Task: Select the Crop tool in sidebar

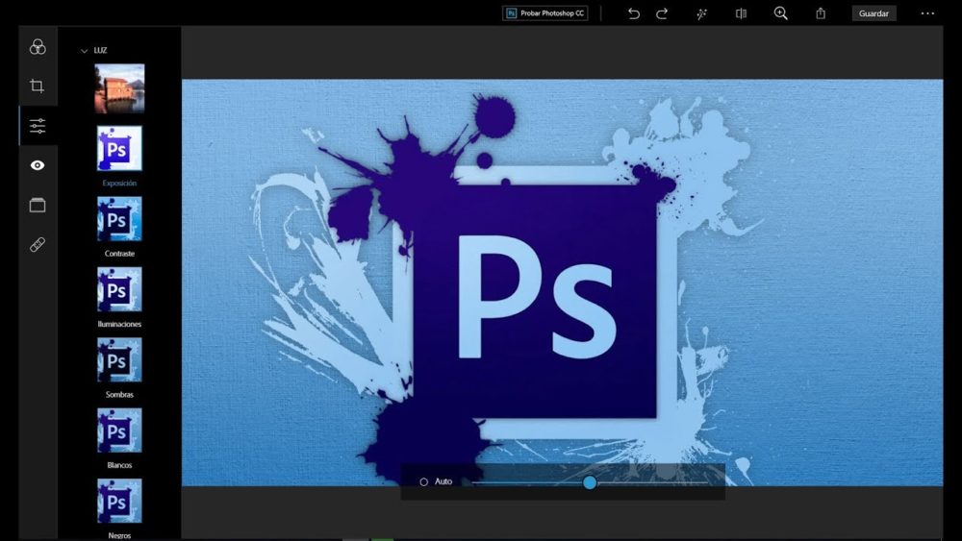Action: (37, 86)
